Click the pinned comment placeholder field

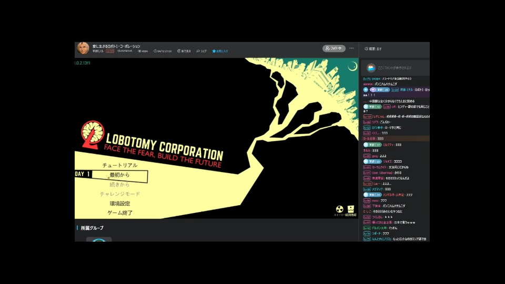(x=395, y=68)
